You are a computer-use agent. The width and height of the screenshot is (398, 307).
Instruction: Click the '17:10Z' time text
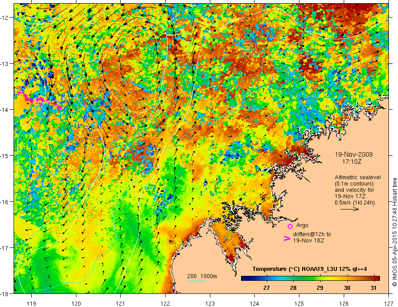[x=351, y=161]
